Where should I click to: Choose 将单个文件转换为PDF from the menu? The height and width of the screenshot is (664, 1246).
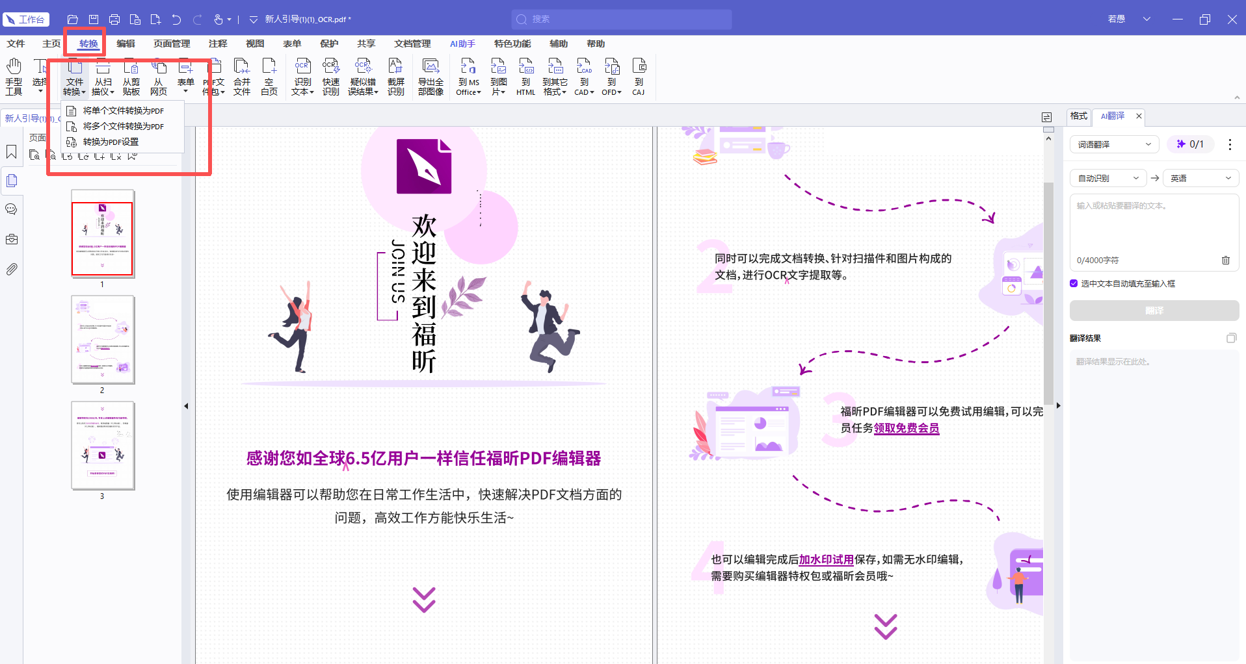tap(123, 110)
